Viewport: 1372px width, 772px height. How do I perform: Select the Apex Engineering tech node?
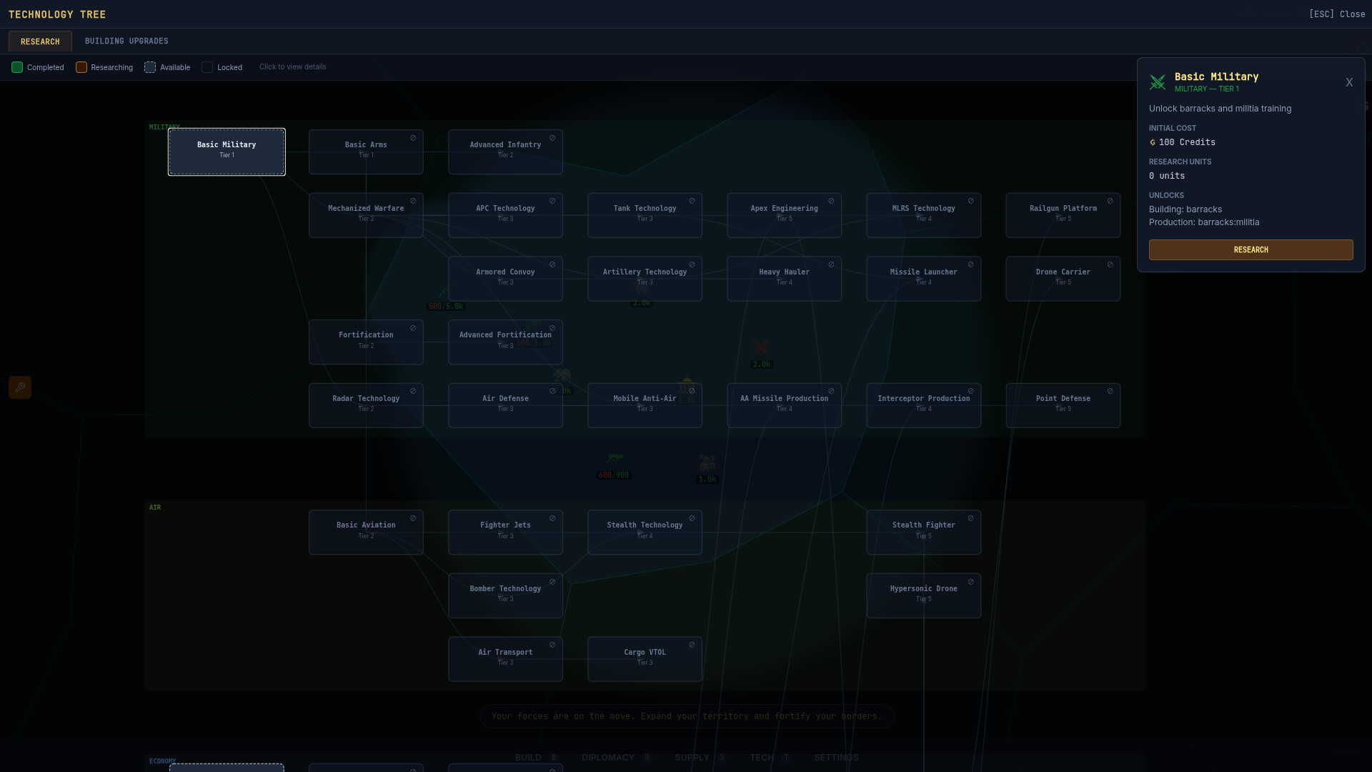784,214
